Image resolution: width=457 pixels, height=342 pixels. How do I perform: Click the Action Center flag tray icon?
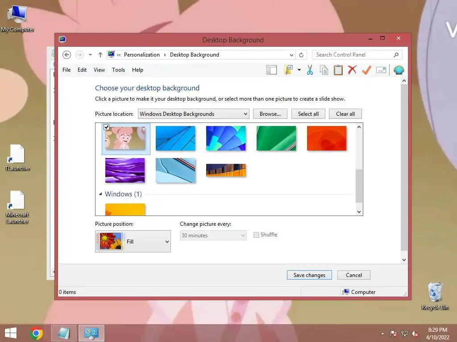[393, 334]
